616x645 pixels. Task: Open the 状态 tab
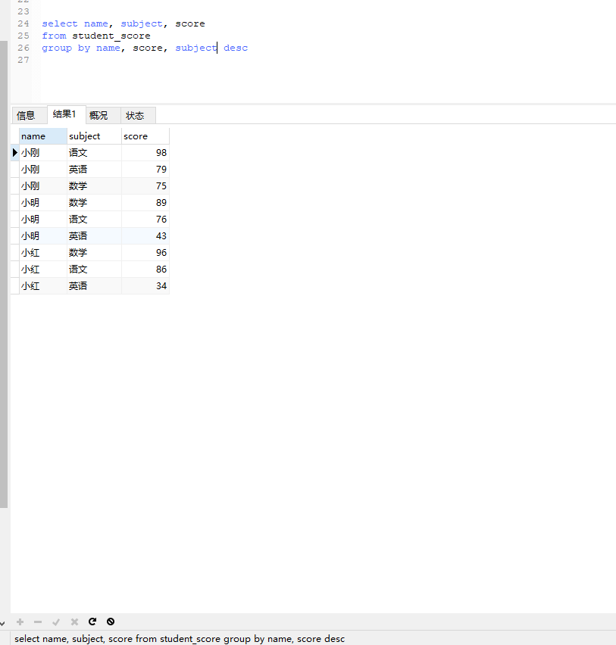coord(139,116)
